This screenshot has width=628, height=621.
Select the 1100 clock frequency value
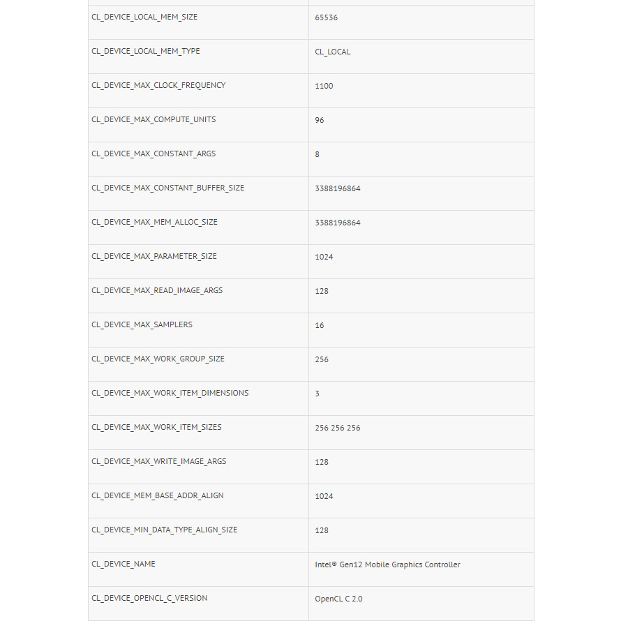coord(324,86)
